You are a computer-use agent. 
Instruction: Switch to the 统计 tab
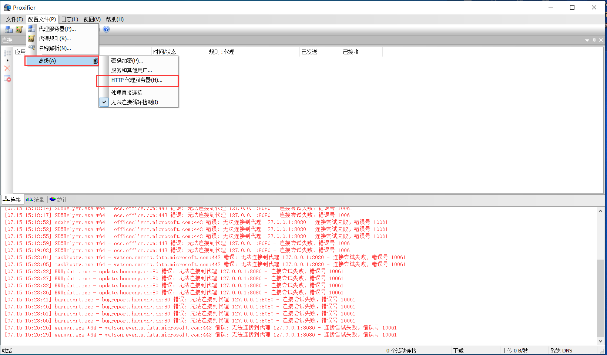point(58,200)
